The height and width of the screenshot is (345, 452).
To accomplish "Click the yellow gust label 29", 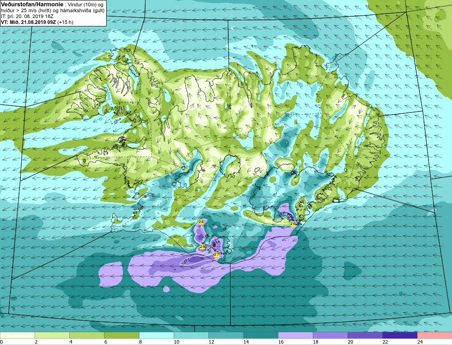I will pyautogui.click(x=202, y=247).
